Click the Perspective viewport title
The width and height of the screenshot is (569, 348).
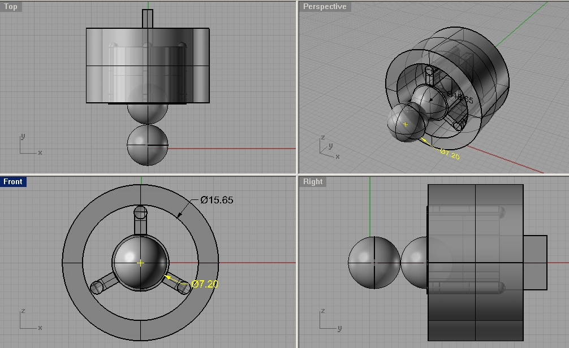[x=324, y=7]
